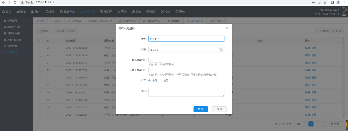The height and width of the screenshot is (131, 348).
Task: Click the 取消 cancel button
Action: click(x=219, y=109)
